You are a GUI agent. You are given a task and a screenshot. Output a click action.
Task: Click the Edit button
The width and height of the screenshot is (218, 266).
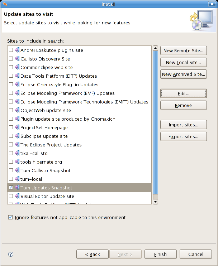(x=184, y=93)
